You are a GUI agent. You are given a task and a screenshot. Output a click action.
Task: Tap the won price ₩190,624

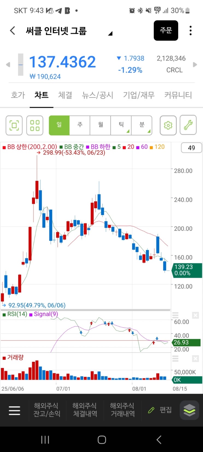coord(45,77)
